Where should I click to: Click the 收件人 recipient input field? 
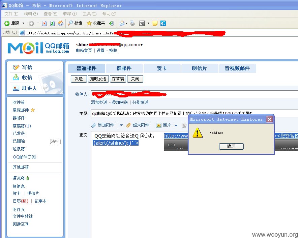(x=195, y=94)
